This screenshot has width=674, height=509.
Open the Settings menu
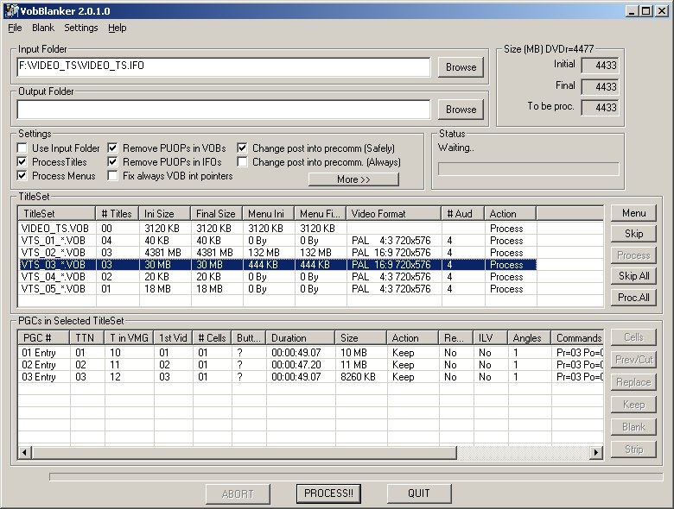coord(81,28)
